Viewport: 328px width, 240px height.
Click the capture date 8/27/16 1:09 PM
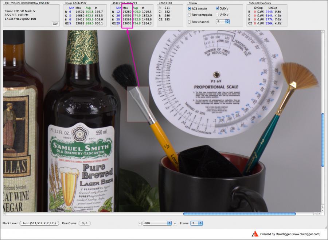[16, 15]
